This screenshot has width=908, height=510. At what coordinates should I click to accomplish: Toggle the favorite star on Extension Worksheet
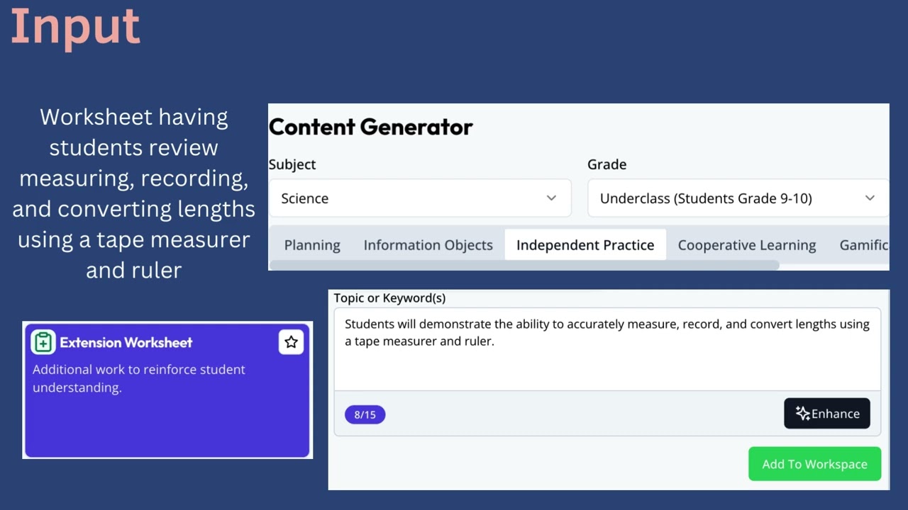tap(291, 342)
